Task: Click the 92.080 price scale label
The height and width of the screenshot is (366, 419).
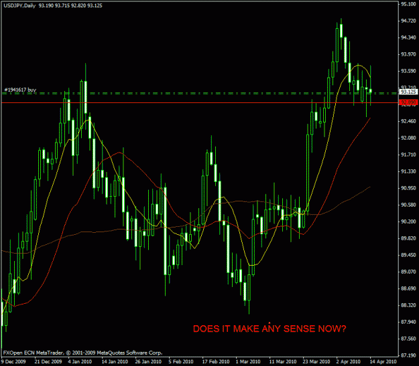Action: pos(408,138)
